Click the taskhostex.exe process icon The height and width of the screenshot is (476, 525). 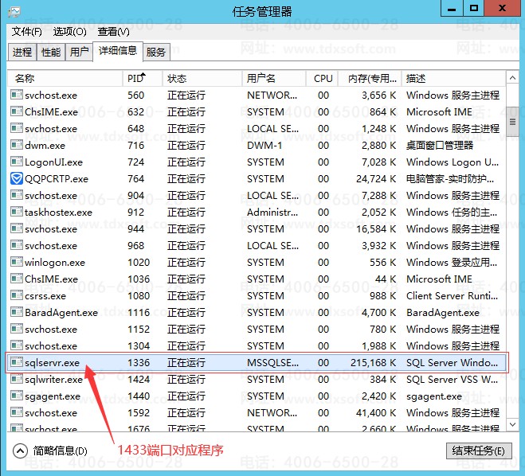click(17, 213)
